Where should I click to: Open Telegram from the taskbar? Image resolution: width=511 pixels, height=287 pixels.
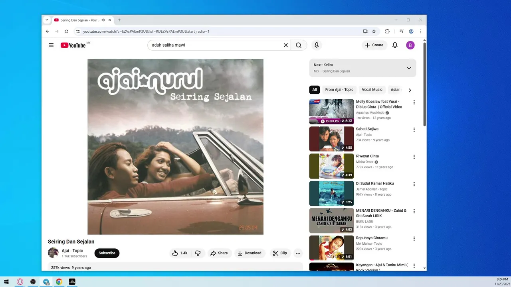point(46,281)
